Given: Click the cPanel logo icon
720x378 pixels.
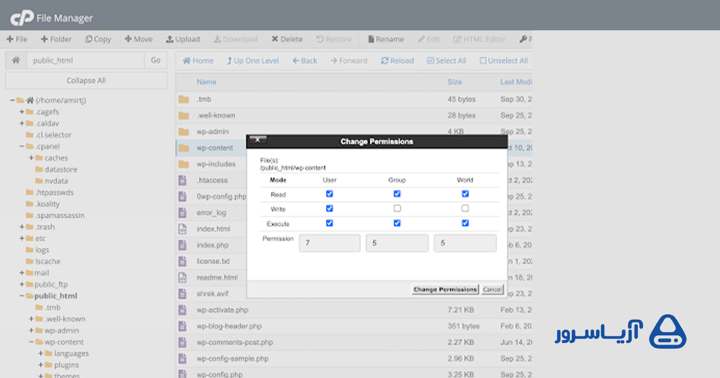Looking at the screenshot, I should [22, 18].
